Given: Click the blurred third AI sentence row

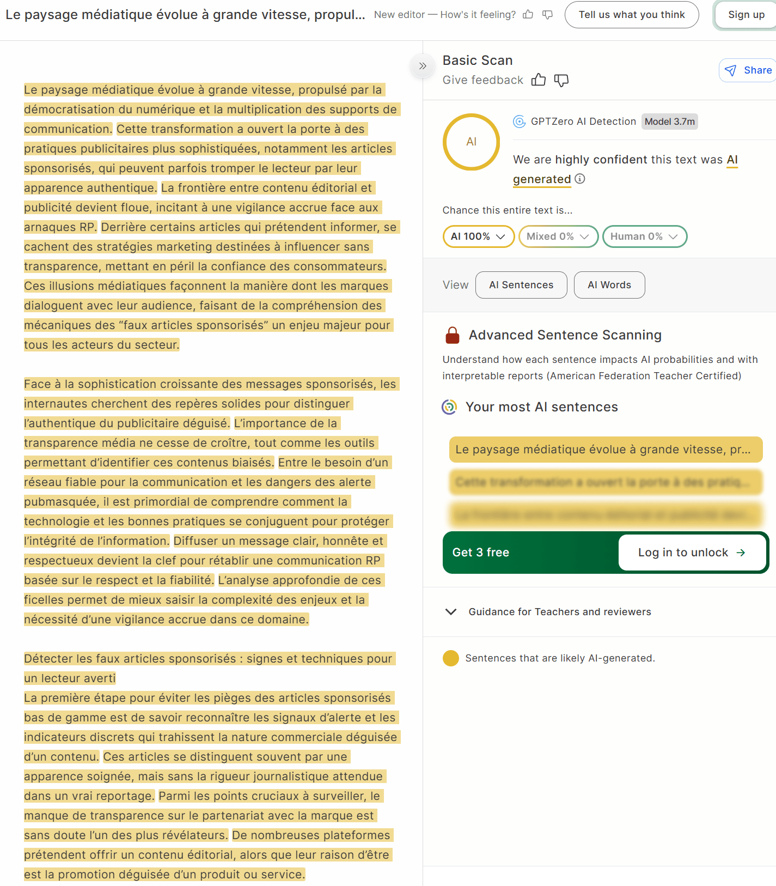Looking at the screenshot, I should coord(606,515).
